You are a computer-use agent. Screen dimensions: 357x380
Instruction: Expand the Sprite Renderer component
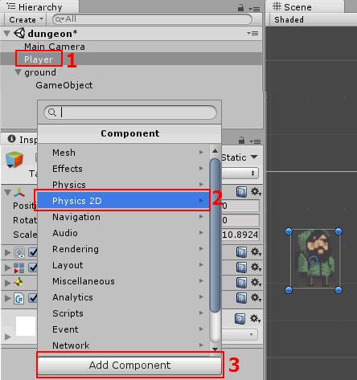pyautogui.click(x=8, y=252)
